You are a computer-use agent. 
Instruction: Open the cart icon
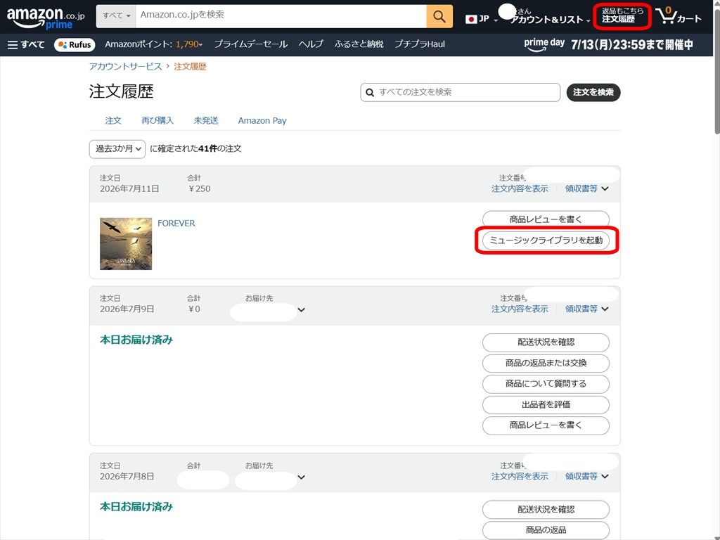coord(679,17)
